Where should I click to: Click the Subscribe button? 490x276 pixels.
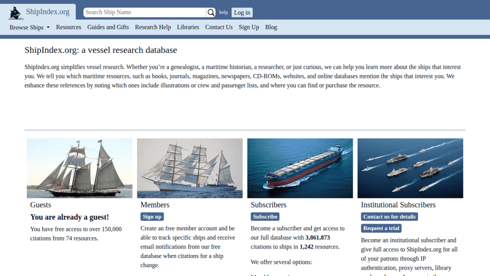265,217
